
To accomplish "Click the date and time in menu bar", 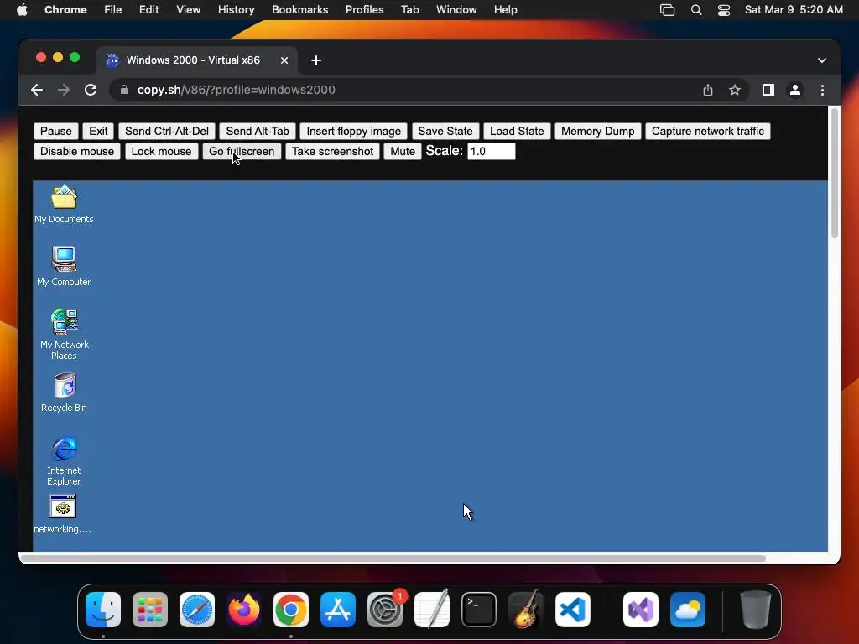I will (x=794, y=10).
